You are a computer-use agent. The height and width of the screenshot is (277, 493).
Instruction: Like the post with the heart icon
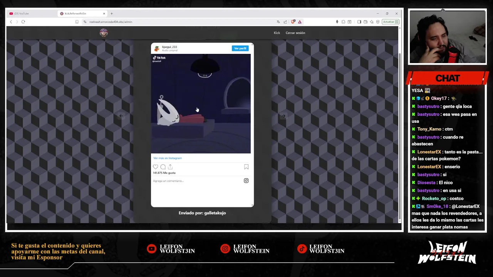[x=156, y=167]
